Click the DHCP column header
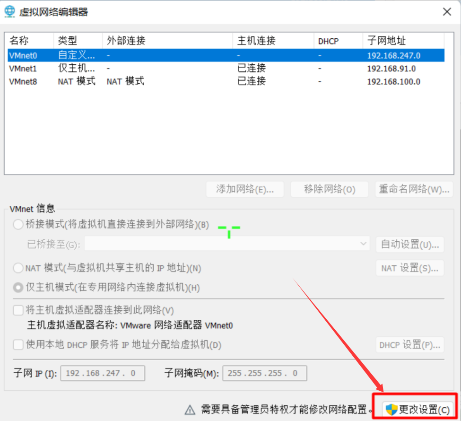 coord(338,41)
